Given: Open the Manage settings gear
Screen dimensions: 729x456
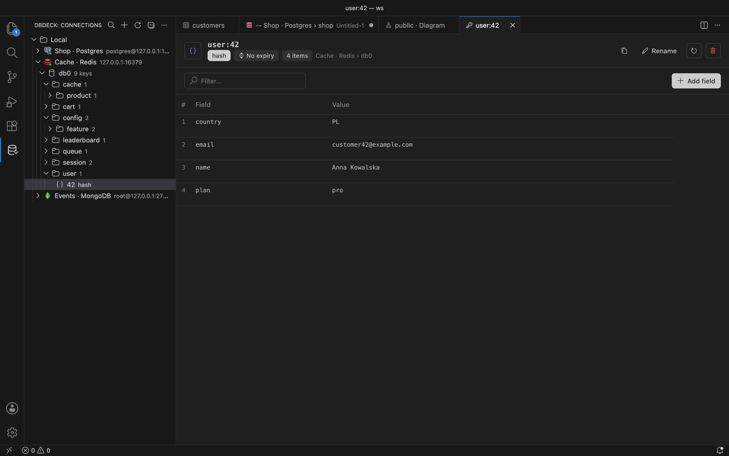Looking at the screenshot, I should (x=12, y=432).
